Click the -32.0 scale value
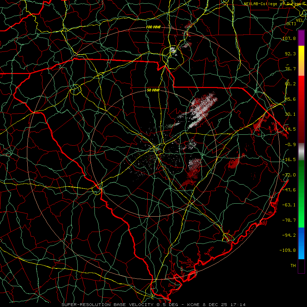This screenshot has width=307, height=307. (x=289, y=175)
